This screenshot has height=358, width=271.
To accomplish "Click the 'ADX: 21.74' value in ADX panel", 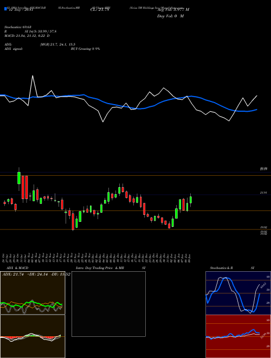I will pyautogui.click(x=13, y=274).
